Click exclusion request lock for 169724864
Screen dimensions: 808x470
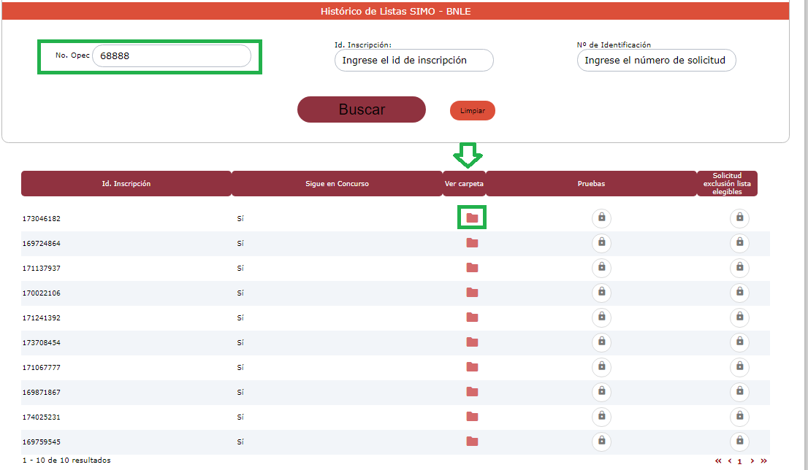(739, 242)
